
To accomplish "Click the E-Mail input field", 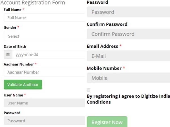I will (128, 56).
